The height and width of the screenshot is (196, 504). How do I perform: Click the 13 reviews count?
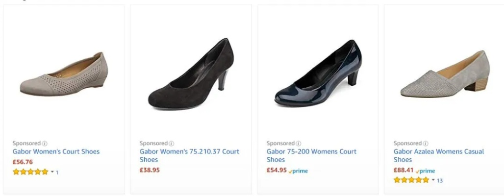pos(440,180)
